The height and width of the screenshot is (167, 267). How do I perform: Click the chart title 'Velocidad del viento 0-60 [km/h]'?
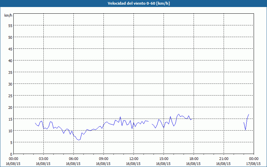point(133,4)
